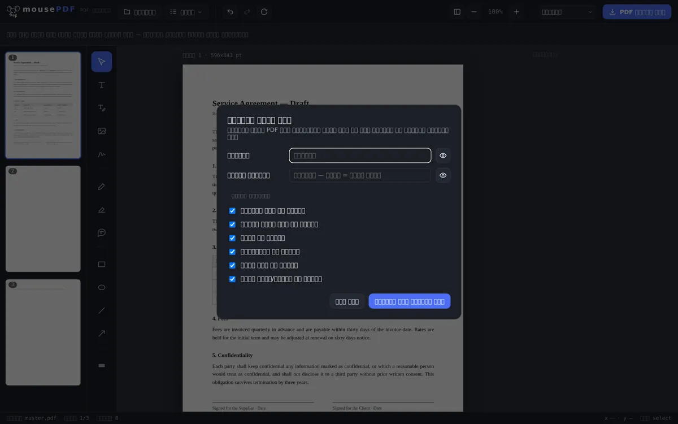678x424 pixels.
Task: Click 'Signed for the Client · Date' line
Action: 357,408
